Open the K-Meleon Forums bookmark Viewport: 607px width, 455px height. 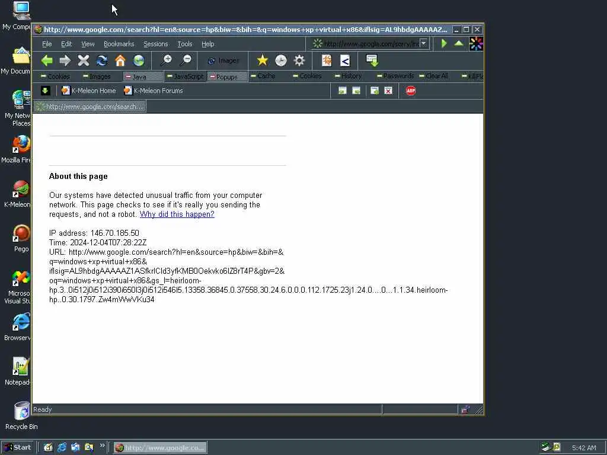pos(154,91)
